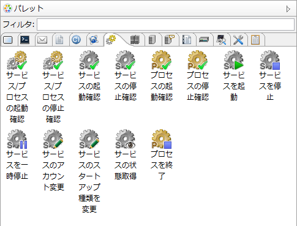Switch to the globe web tab
The image size is (297, 226).
94,40
